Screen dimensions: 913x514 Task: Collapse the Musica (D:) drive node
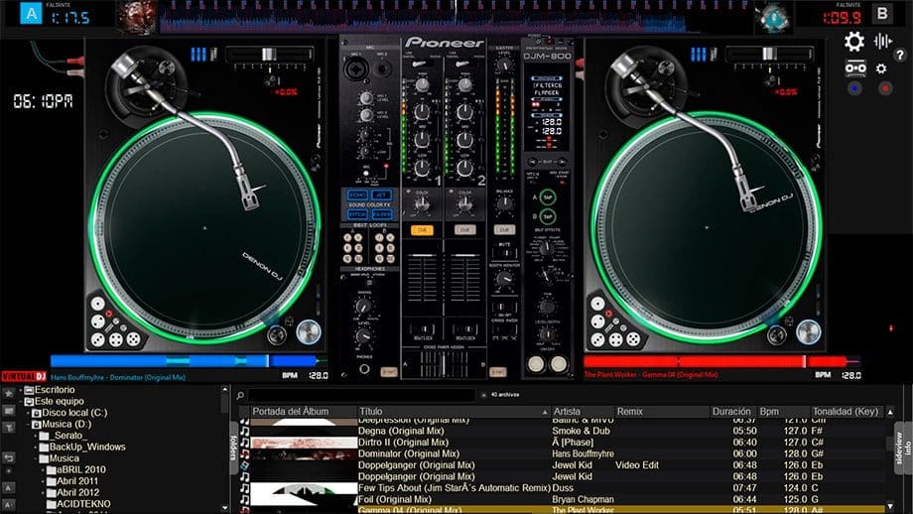29,425
